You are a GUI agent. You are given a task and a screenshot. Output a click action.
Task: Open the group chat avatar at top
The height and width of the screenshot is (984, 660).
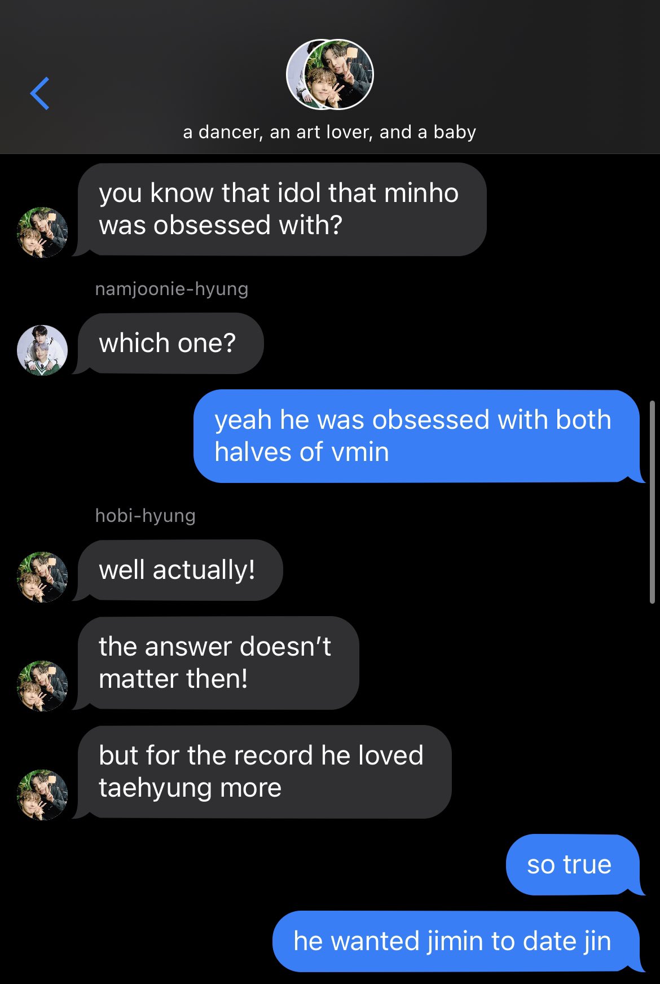click(330, 74)
